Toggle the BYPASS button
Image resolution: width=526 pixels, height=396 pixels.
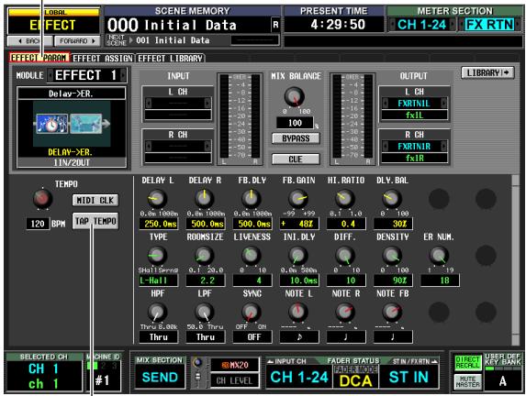(x=296, y=138)
